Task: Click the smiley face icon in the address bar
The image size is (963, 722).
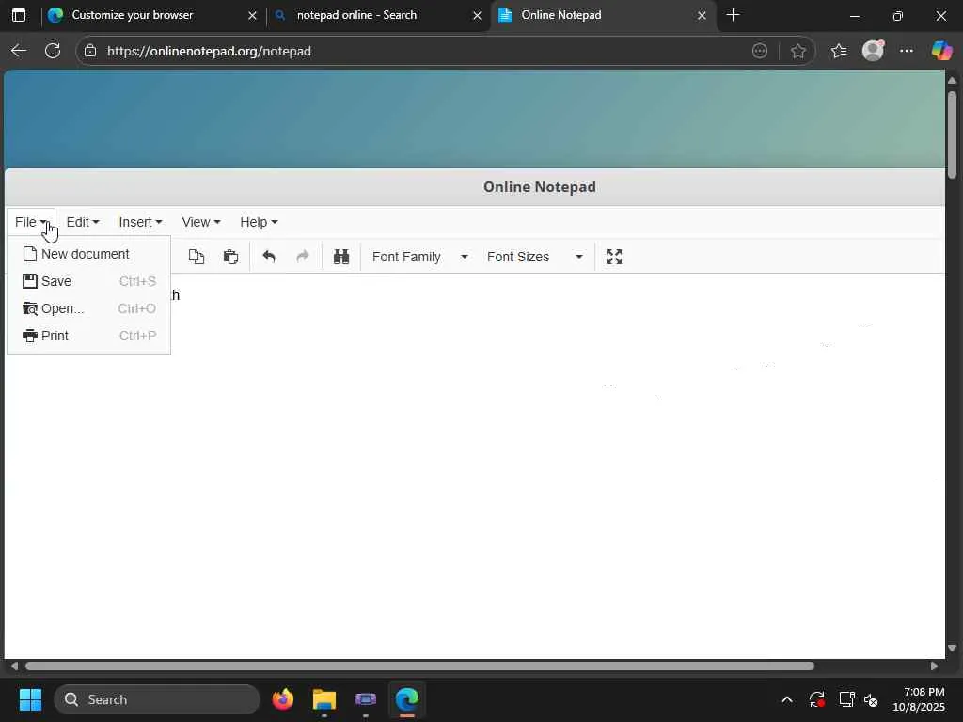Action: pyautogui.click(x=760, y=51)
